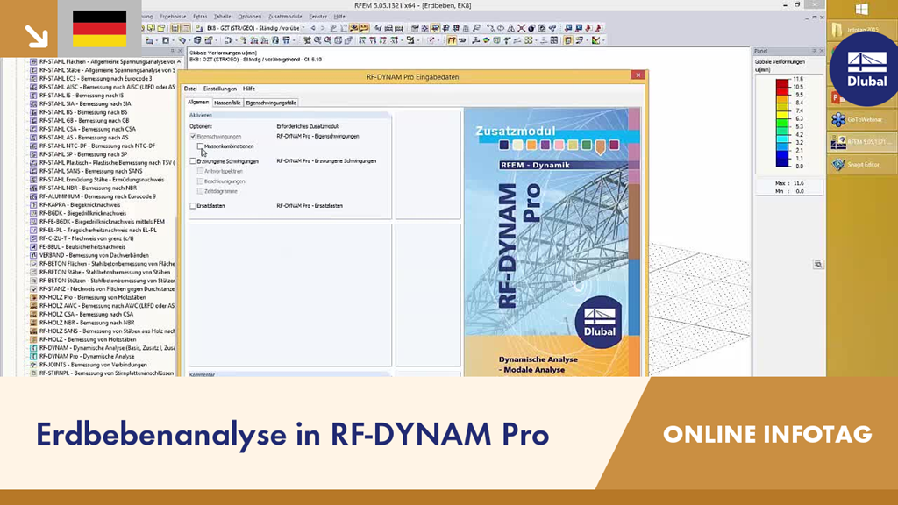This screenshot has width=898, height=505.
Task: Click the colored isosurface icon in toolbar
Action: pyautogui.click(x=486, y=40)
